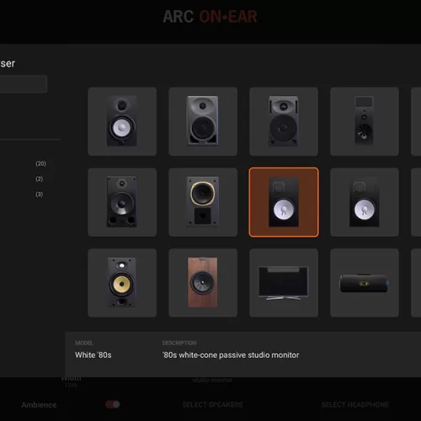Select the portable Bluetooth speaker tile
This screenshot has height=421, width=421.
(x=365, y=283)
